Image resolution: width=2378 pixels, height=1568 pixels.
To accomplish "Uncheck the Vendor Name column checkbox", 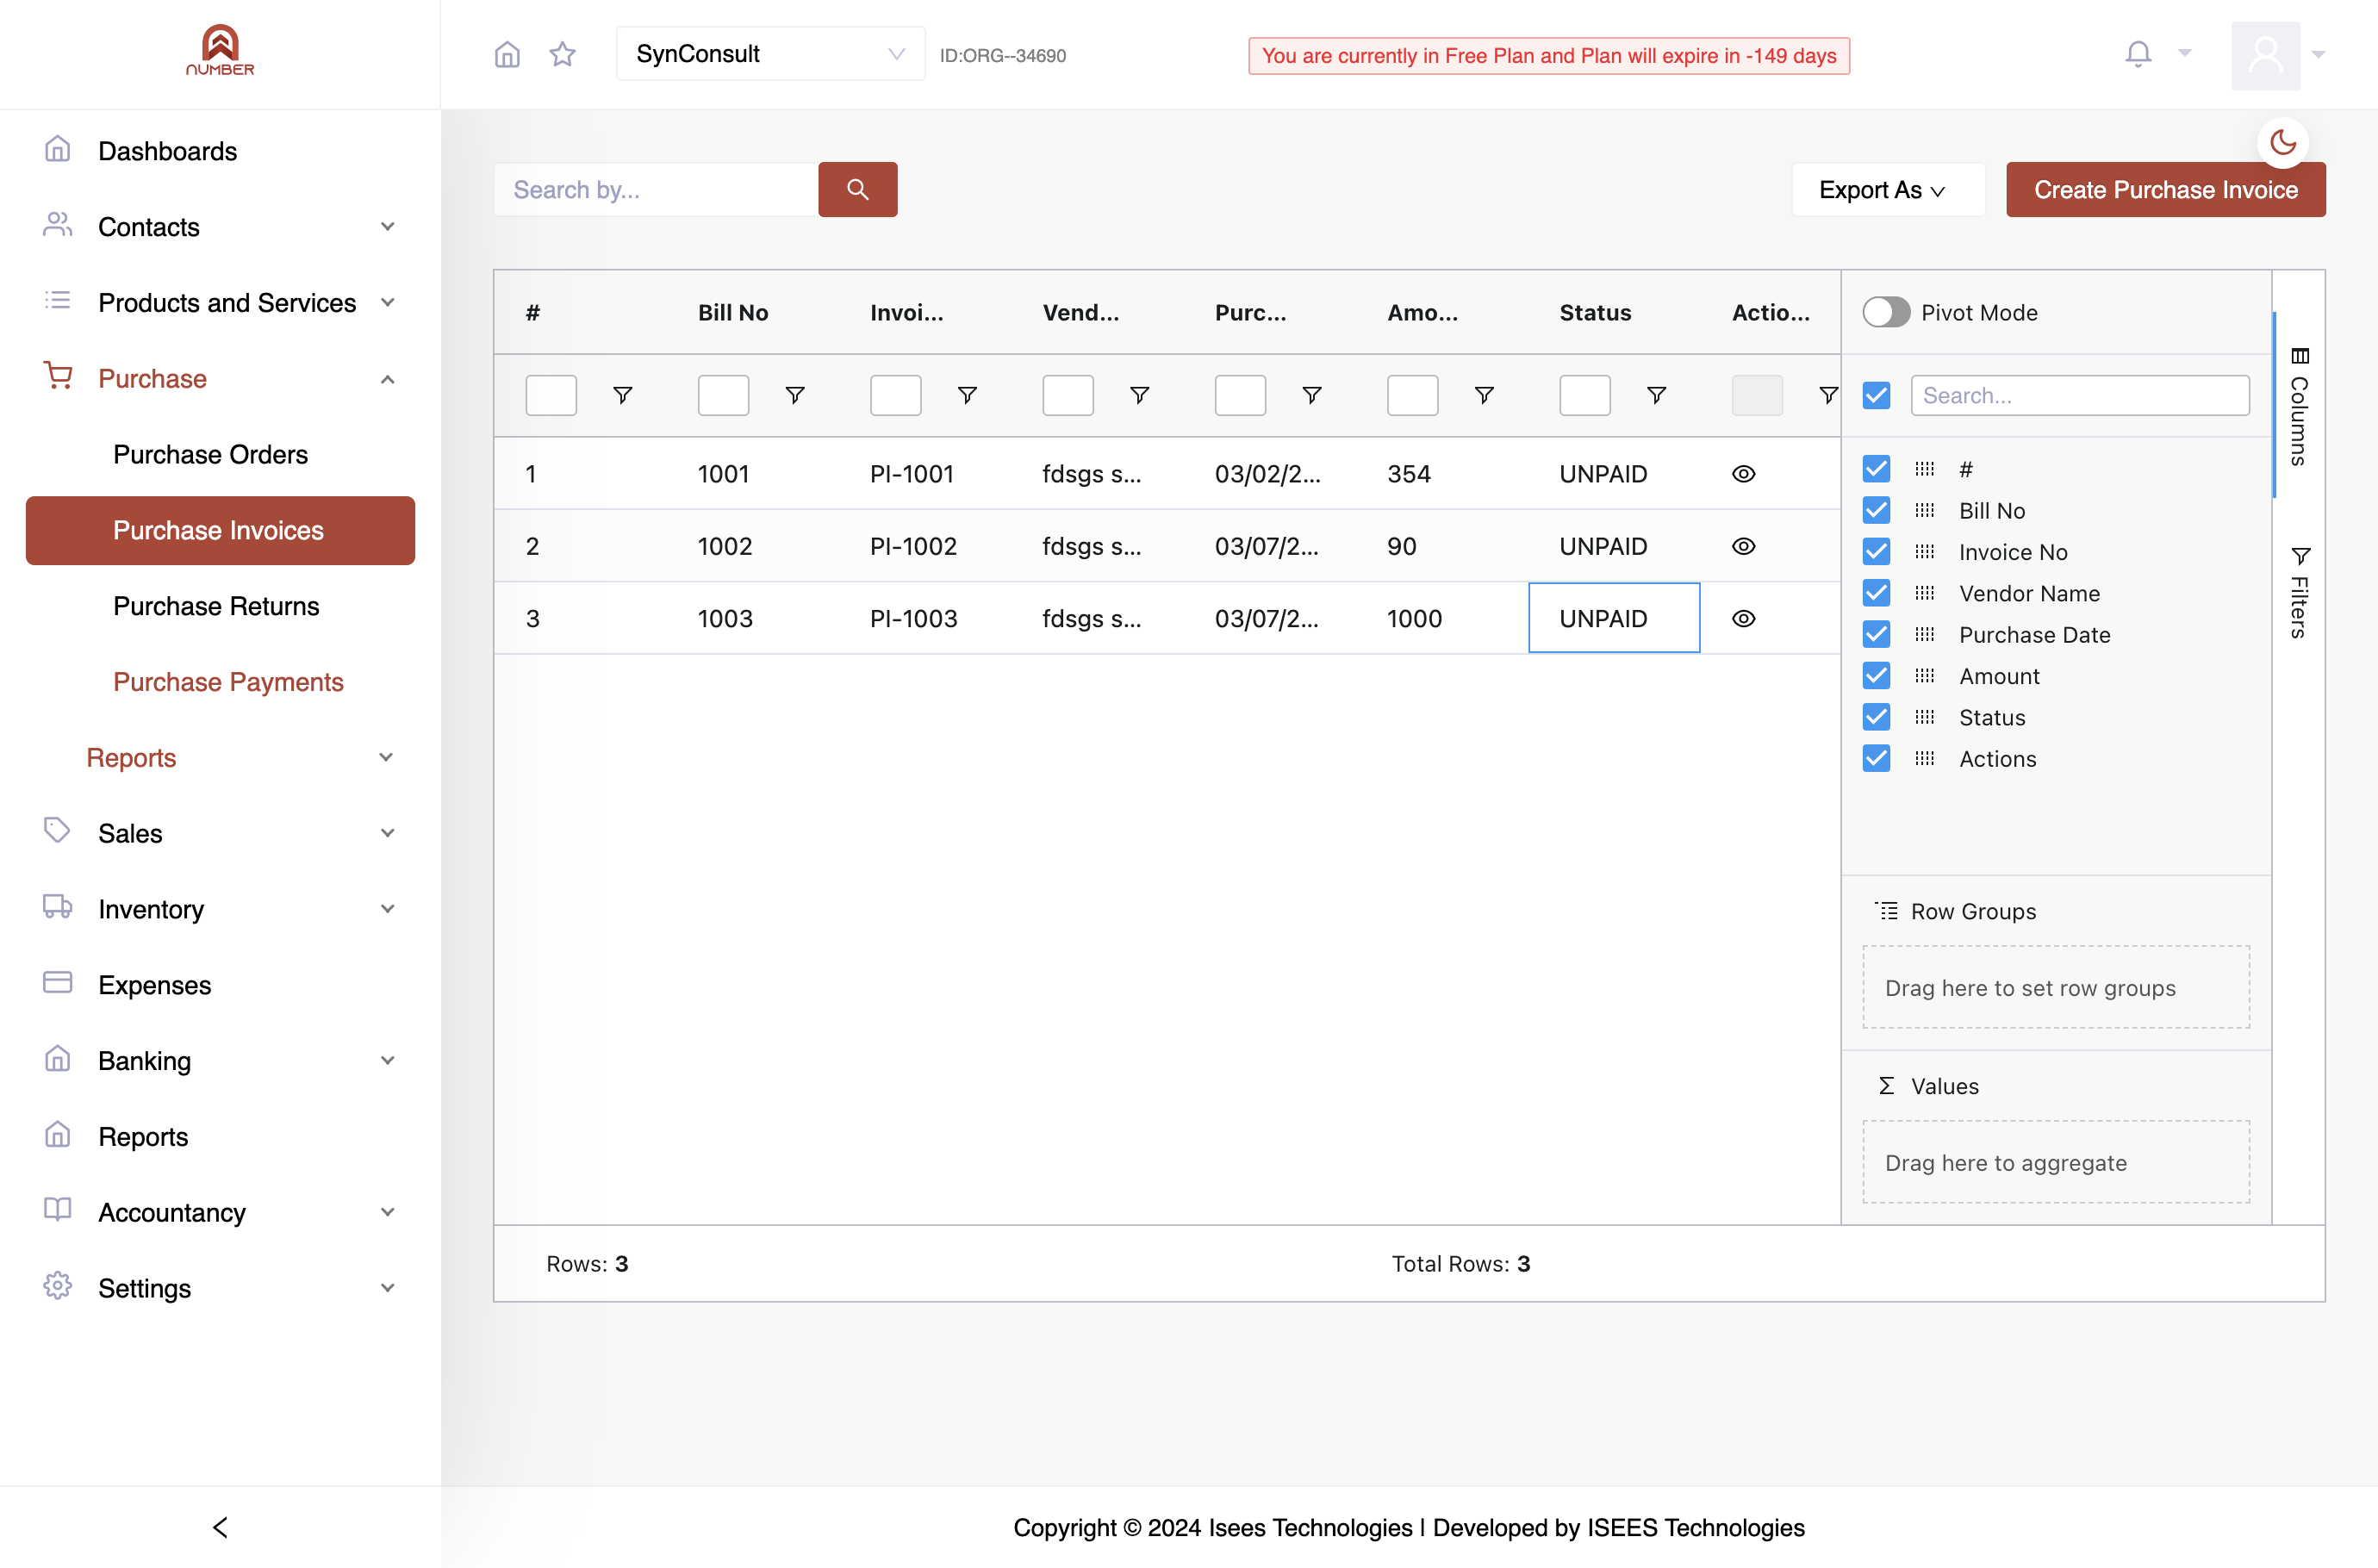I will click(x=1876, y=593).
